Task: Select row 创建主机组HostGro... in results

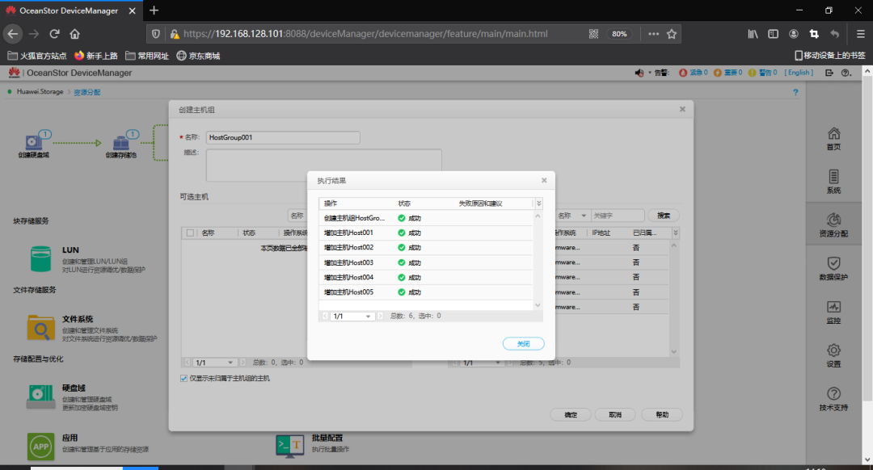Action: click(x=425, y=218)
